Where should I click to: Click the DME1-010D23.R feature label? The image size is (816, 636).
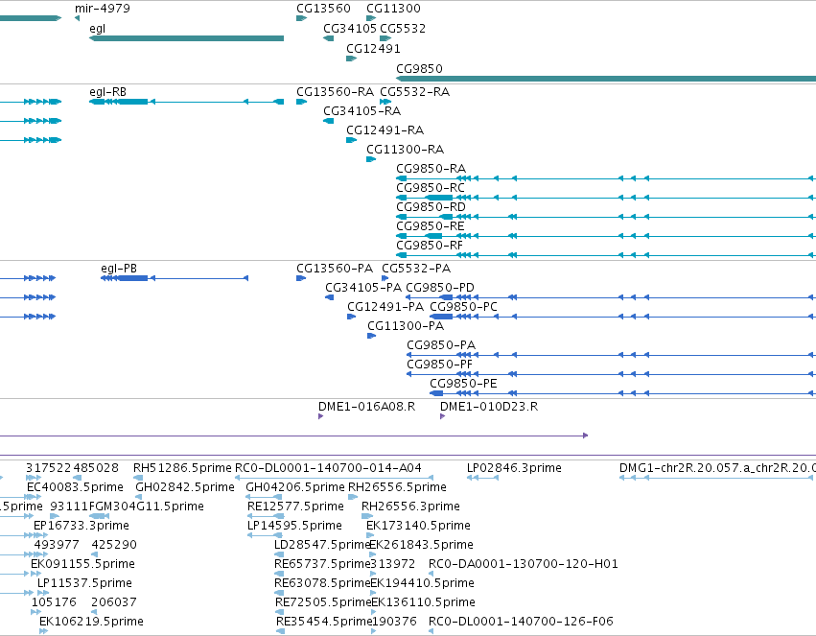489,408
